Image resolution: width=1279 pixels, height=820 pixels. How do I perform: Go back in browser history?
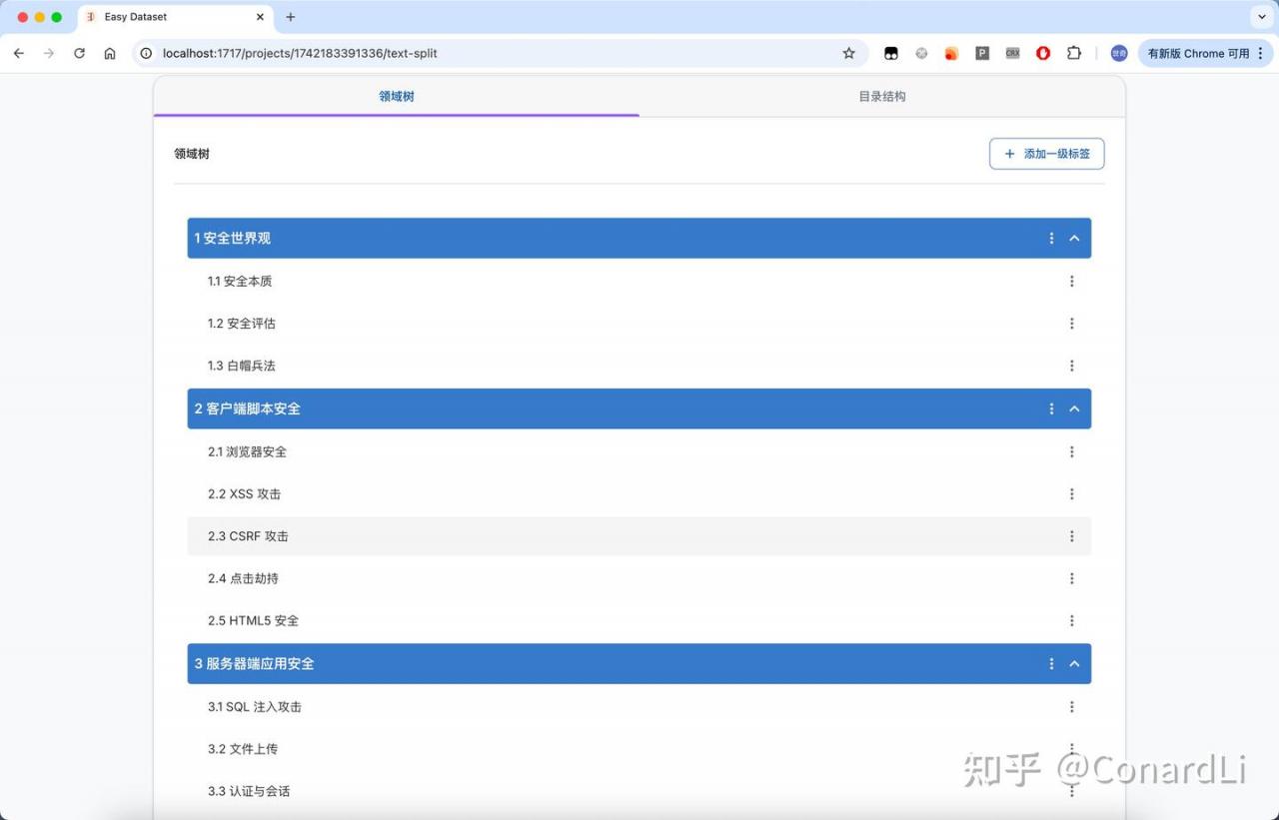click(18, 53)
